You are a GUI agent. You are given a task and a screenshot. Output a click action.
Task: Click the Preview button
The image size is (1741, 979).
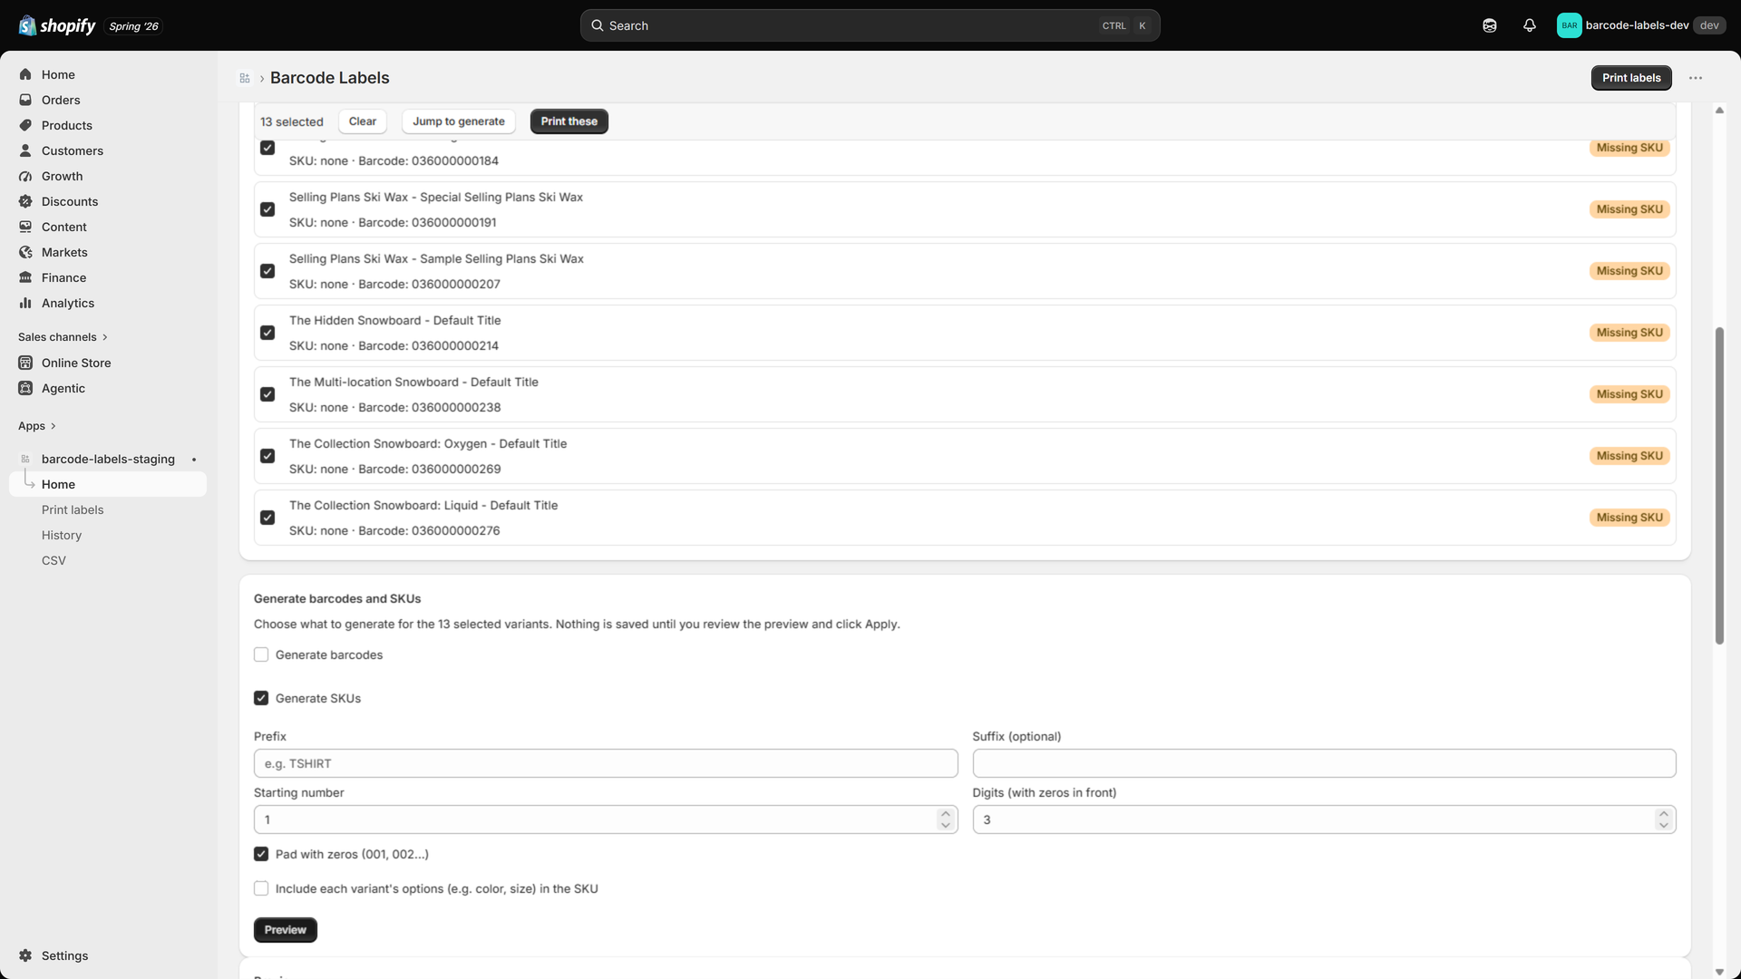[x=286, y=930]
